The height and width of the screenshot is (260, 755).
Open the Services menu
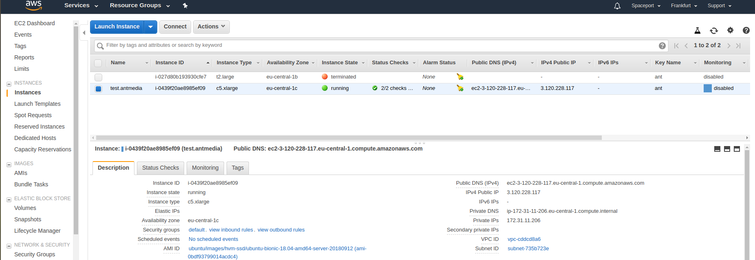[x=81, y=5]
